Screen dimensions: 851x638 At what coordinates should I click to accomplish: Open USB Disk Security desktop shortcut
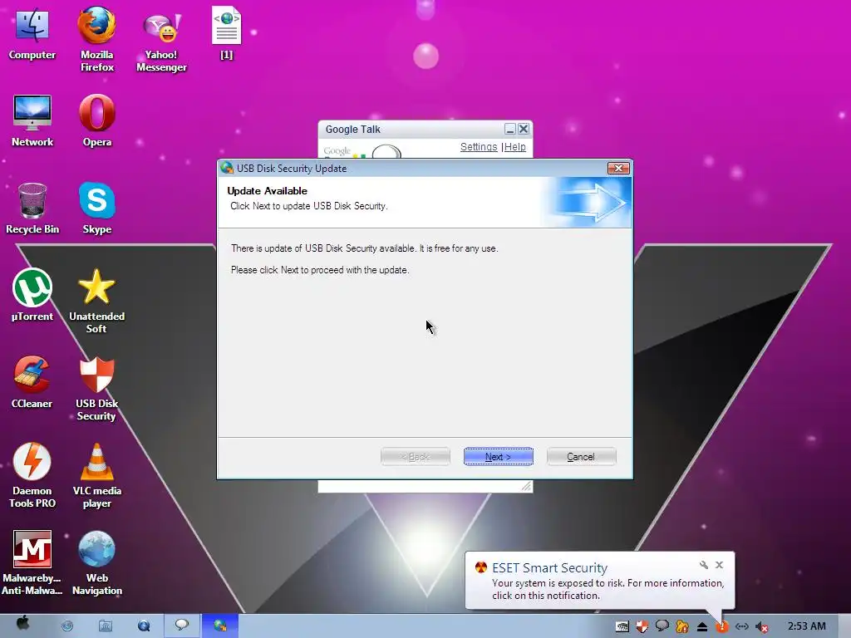(96, 389)
